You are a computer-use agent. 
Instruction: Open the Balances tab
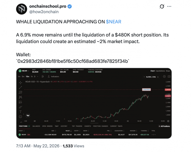click(36, 126)
